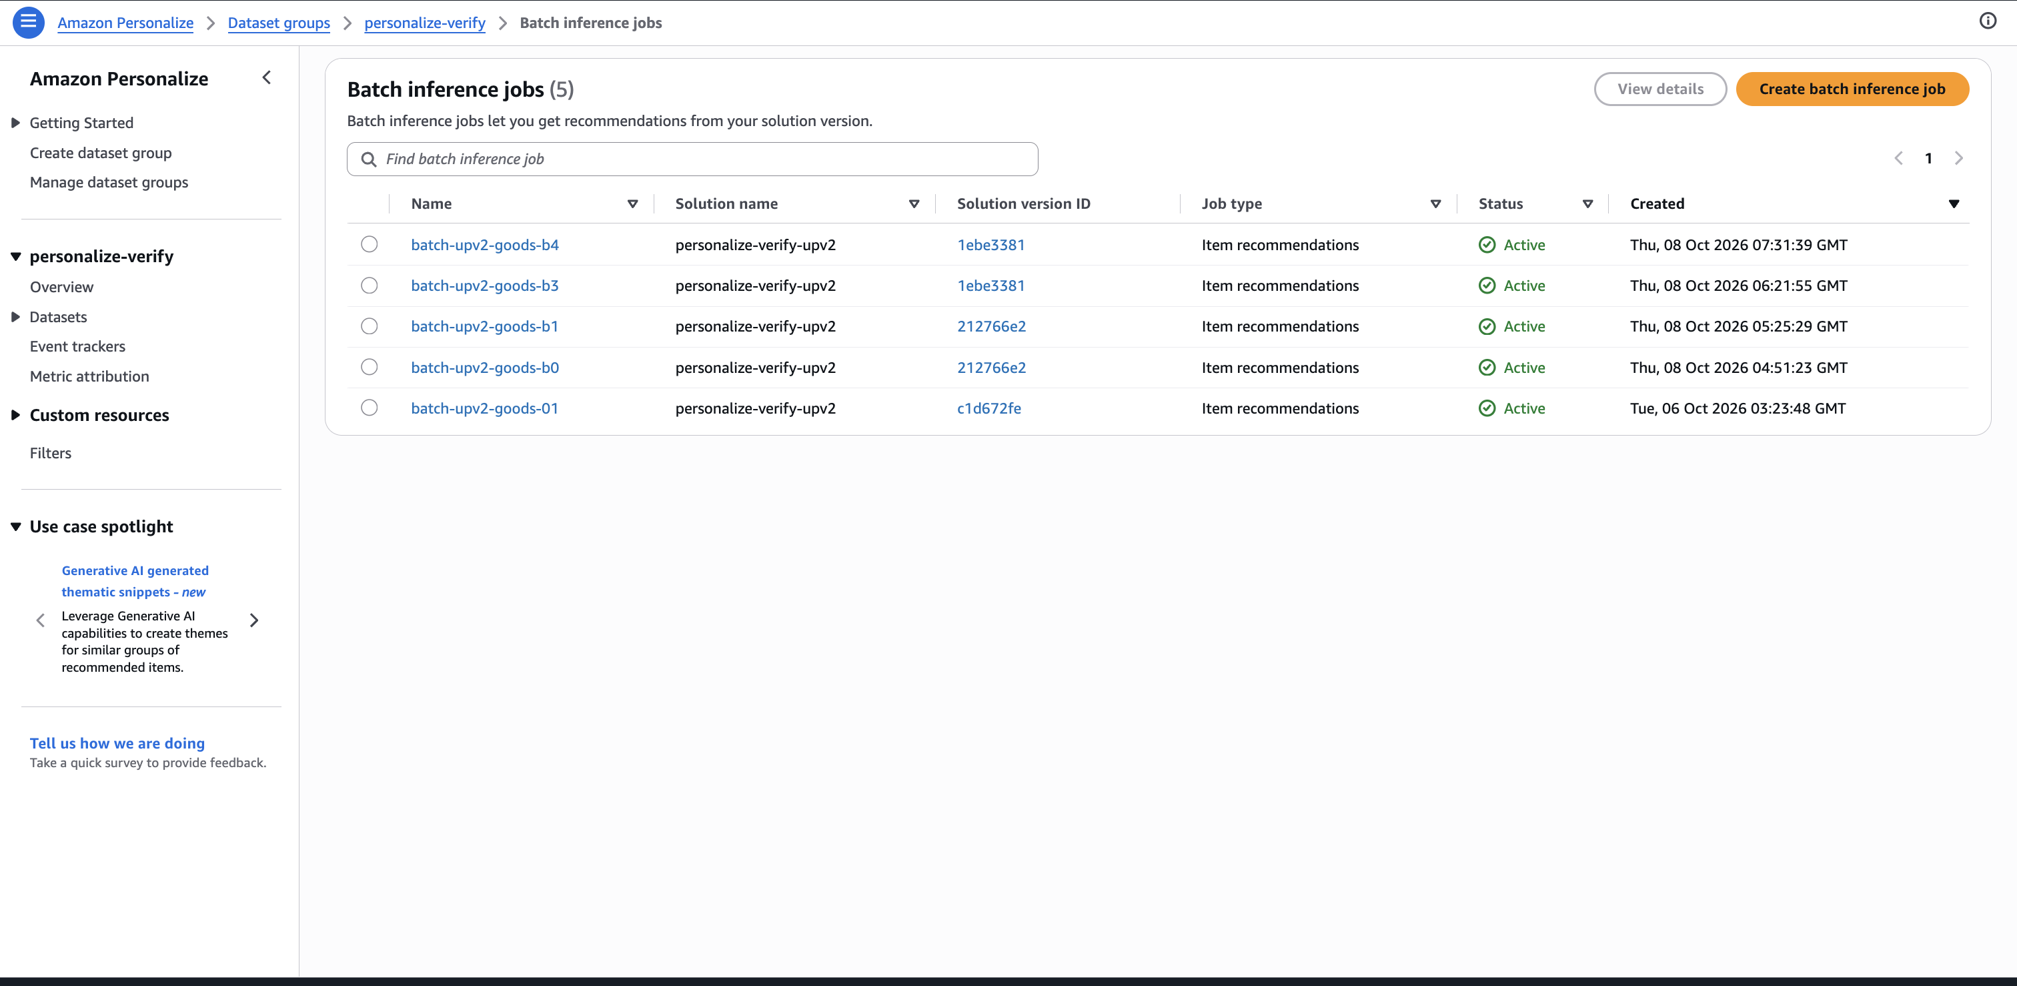Open Amazon Personalize breadcrumb link
This screenshot has height=986, width=2017.
click(125, 23)
